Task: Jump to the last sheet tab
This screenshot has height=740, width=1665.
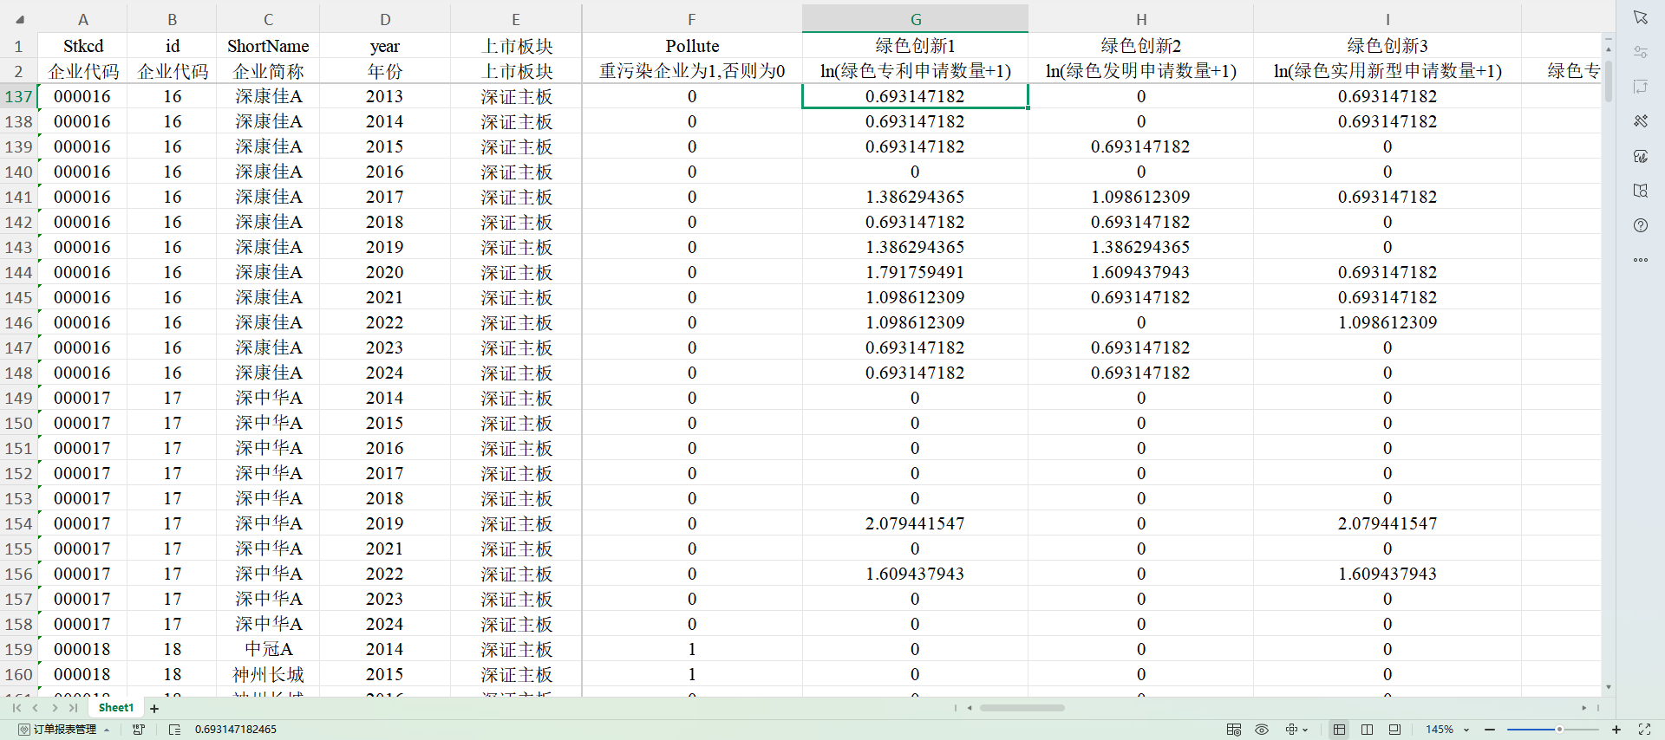Action: (74, 708)
